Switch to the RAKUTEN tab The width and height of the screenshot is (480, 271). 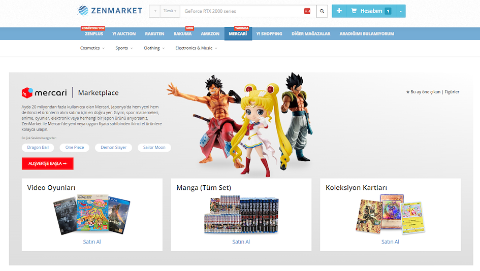[154, 33]
